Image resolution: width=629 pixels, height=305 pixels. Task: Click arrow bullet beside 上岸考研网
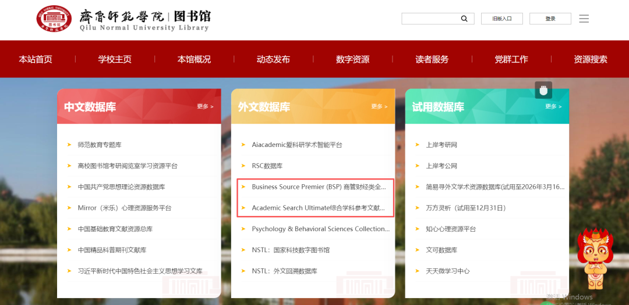417,145
